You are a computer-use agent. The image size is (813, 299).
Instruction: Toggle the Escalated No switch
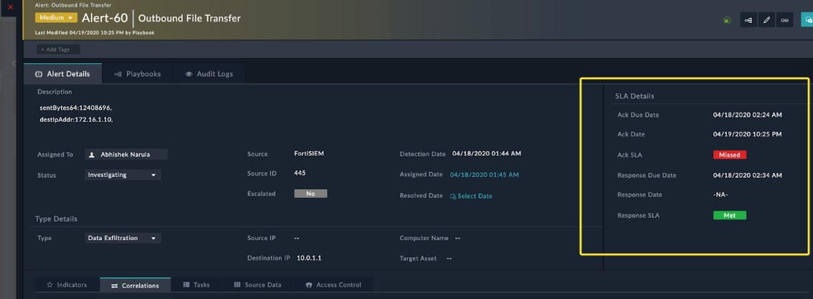point(310,194)
